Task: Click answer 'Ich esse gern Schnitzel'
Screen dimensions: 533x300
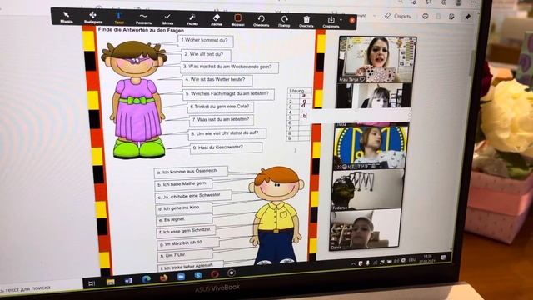Action: [x=187, y=231]
